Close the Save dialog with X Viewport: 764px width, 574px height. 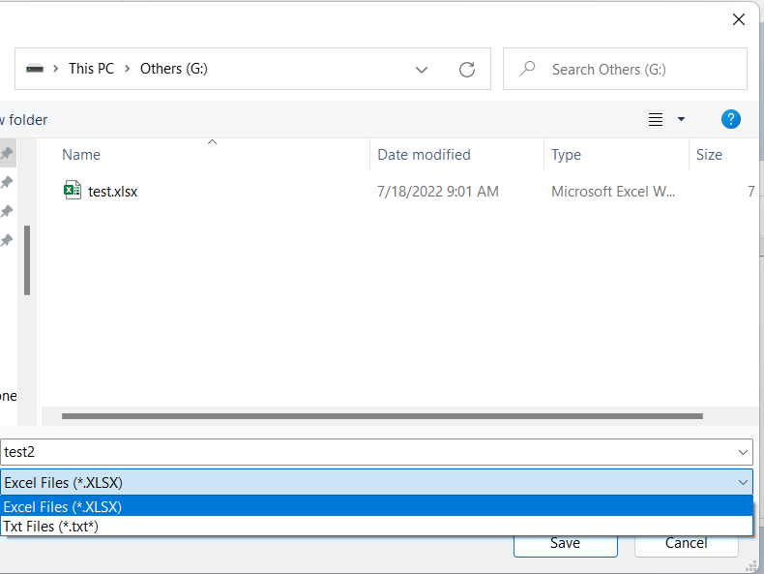pos(739,19)
